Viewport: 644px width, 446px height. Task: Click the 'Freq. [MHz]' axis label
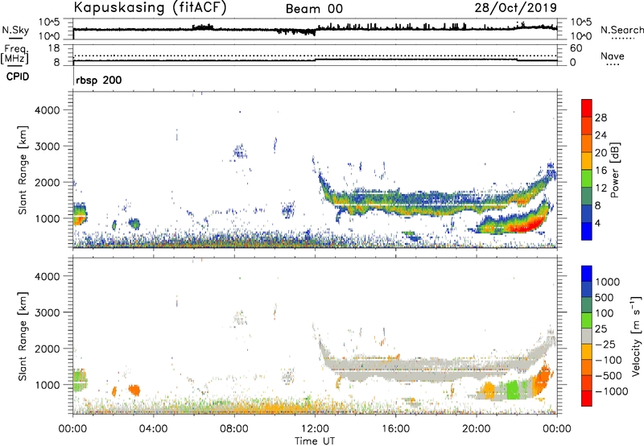click(14, 55)
